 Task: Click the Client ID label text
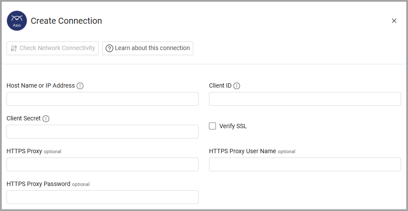(220, 85)
